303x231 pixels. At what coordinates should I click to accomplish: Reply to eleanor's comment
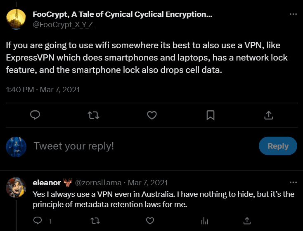38,221
